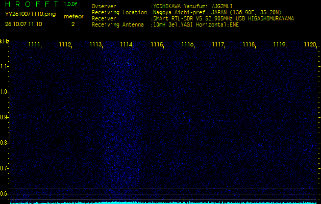Click antenna value 10mH 3el.YAGI Horizontal:ENE

[195, 25]
